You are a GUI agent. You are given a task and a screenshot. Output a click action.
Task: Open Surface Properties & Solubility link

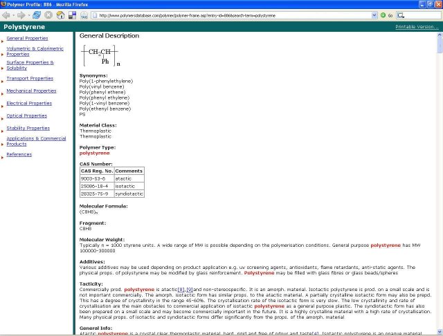point(30,65)
